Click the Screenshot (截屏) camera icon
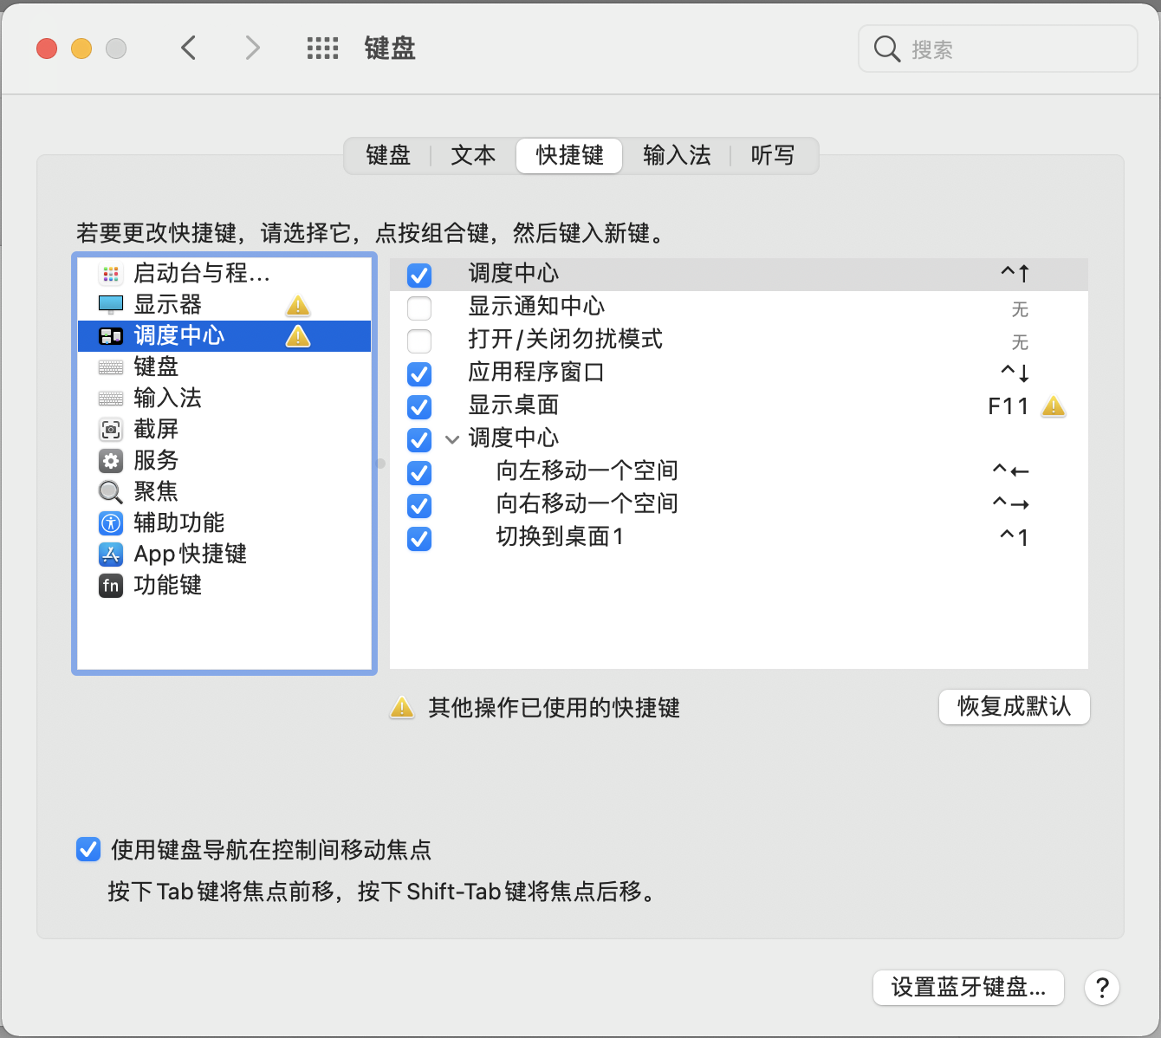Viewport: 1161px width, 1038px height. 111,430
